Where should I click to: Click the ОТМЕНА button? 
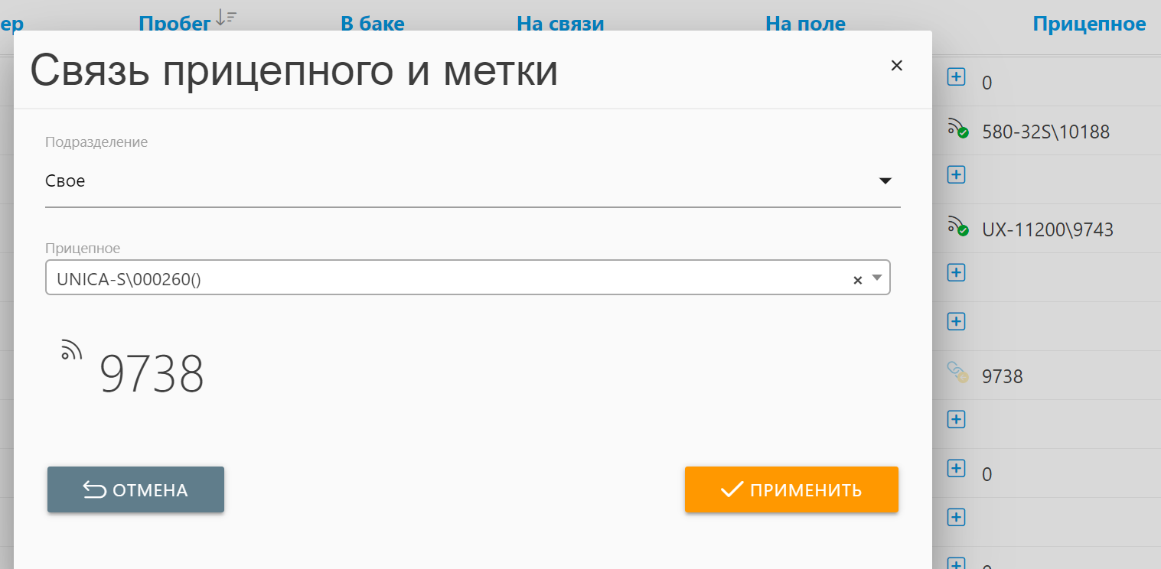[x=135, y=489]
